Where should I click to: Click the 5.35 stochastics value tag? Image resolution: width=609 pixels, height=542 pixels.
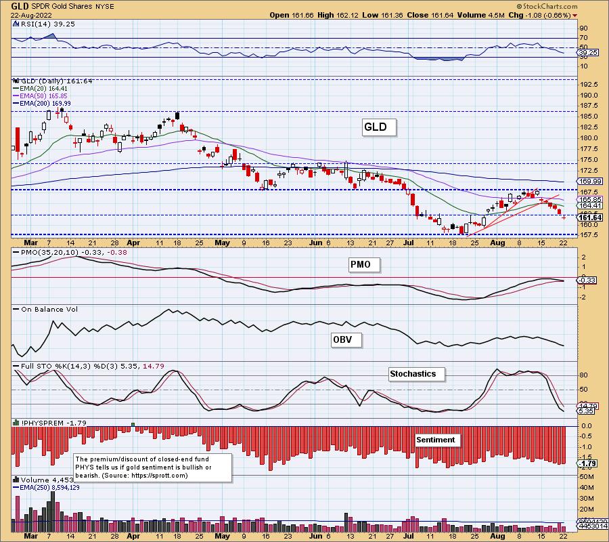(587, 411)
